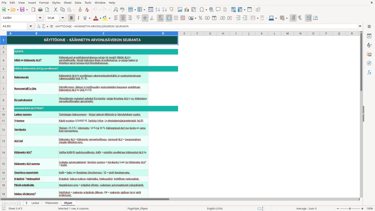This screenshot has height=211, width=375.
Task: Clear direct formatting
Action: pyautogui.click(x=87, y=10)
